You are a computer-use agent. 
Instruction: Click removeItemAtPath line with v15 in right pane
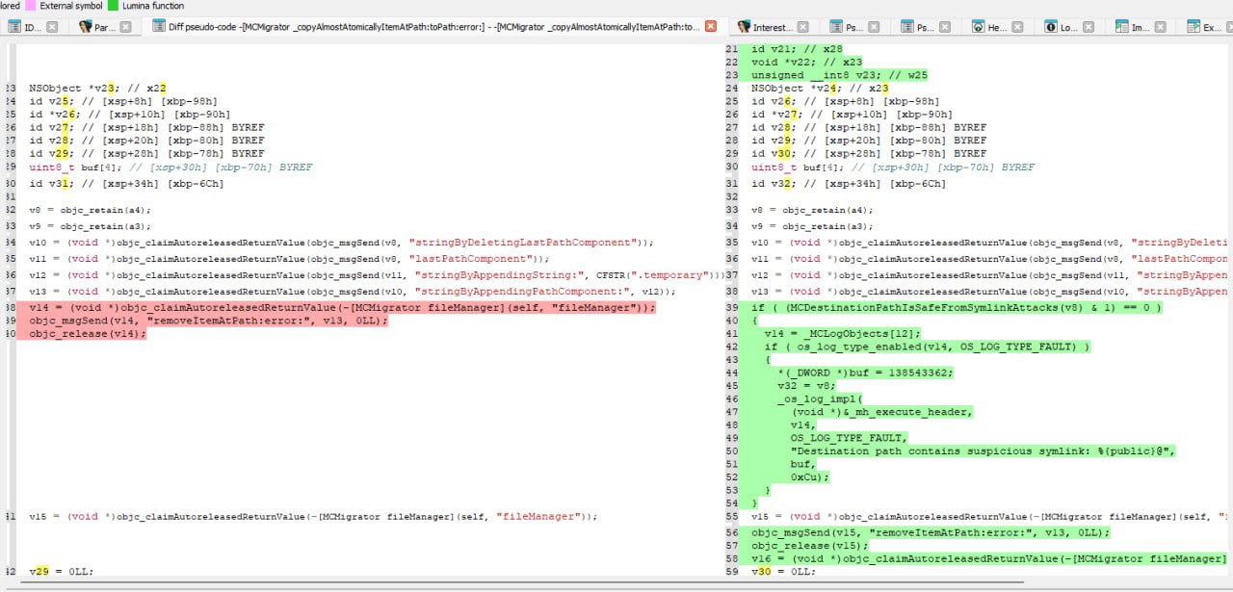tap(931, 532)
